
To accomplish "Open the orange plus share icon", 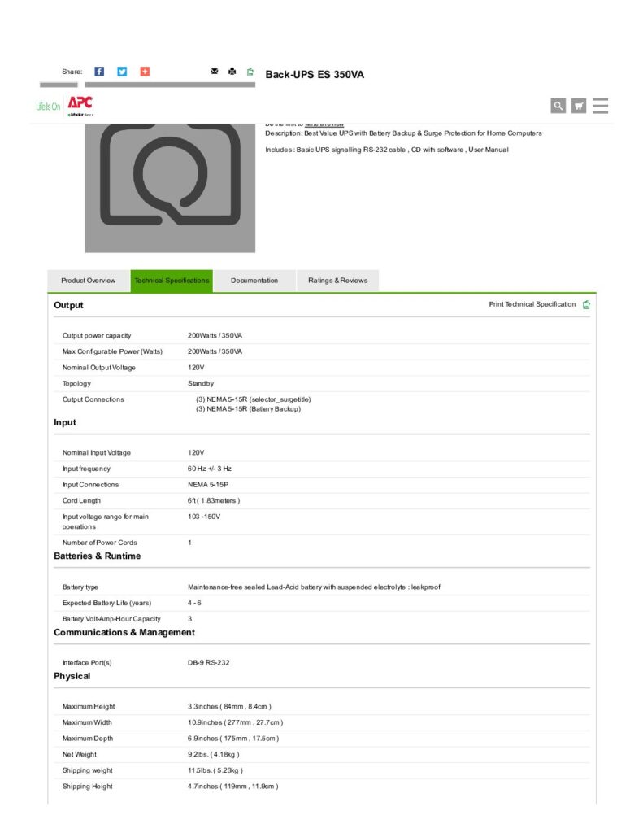I will tap(145, 72).
